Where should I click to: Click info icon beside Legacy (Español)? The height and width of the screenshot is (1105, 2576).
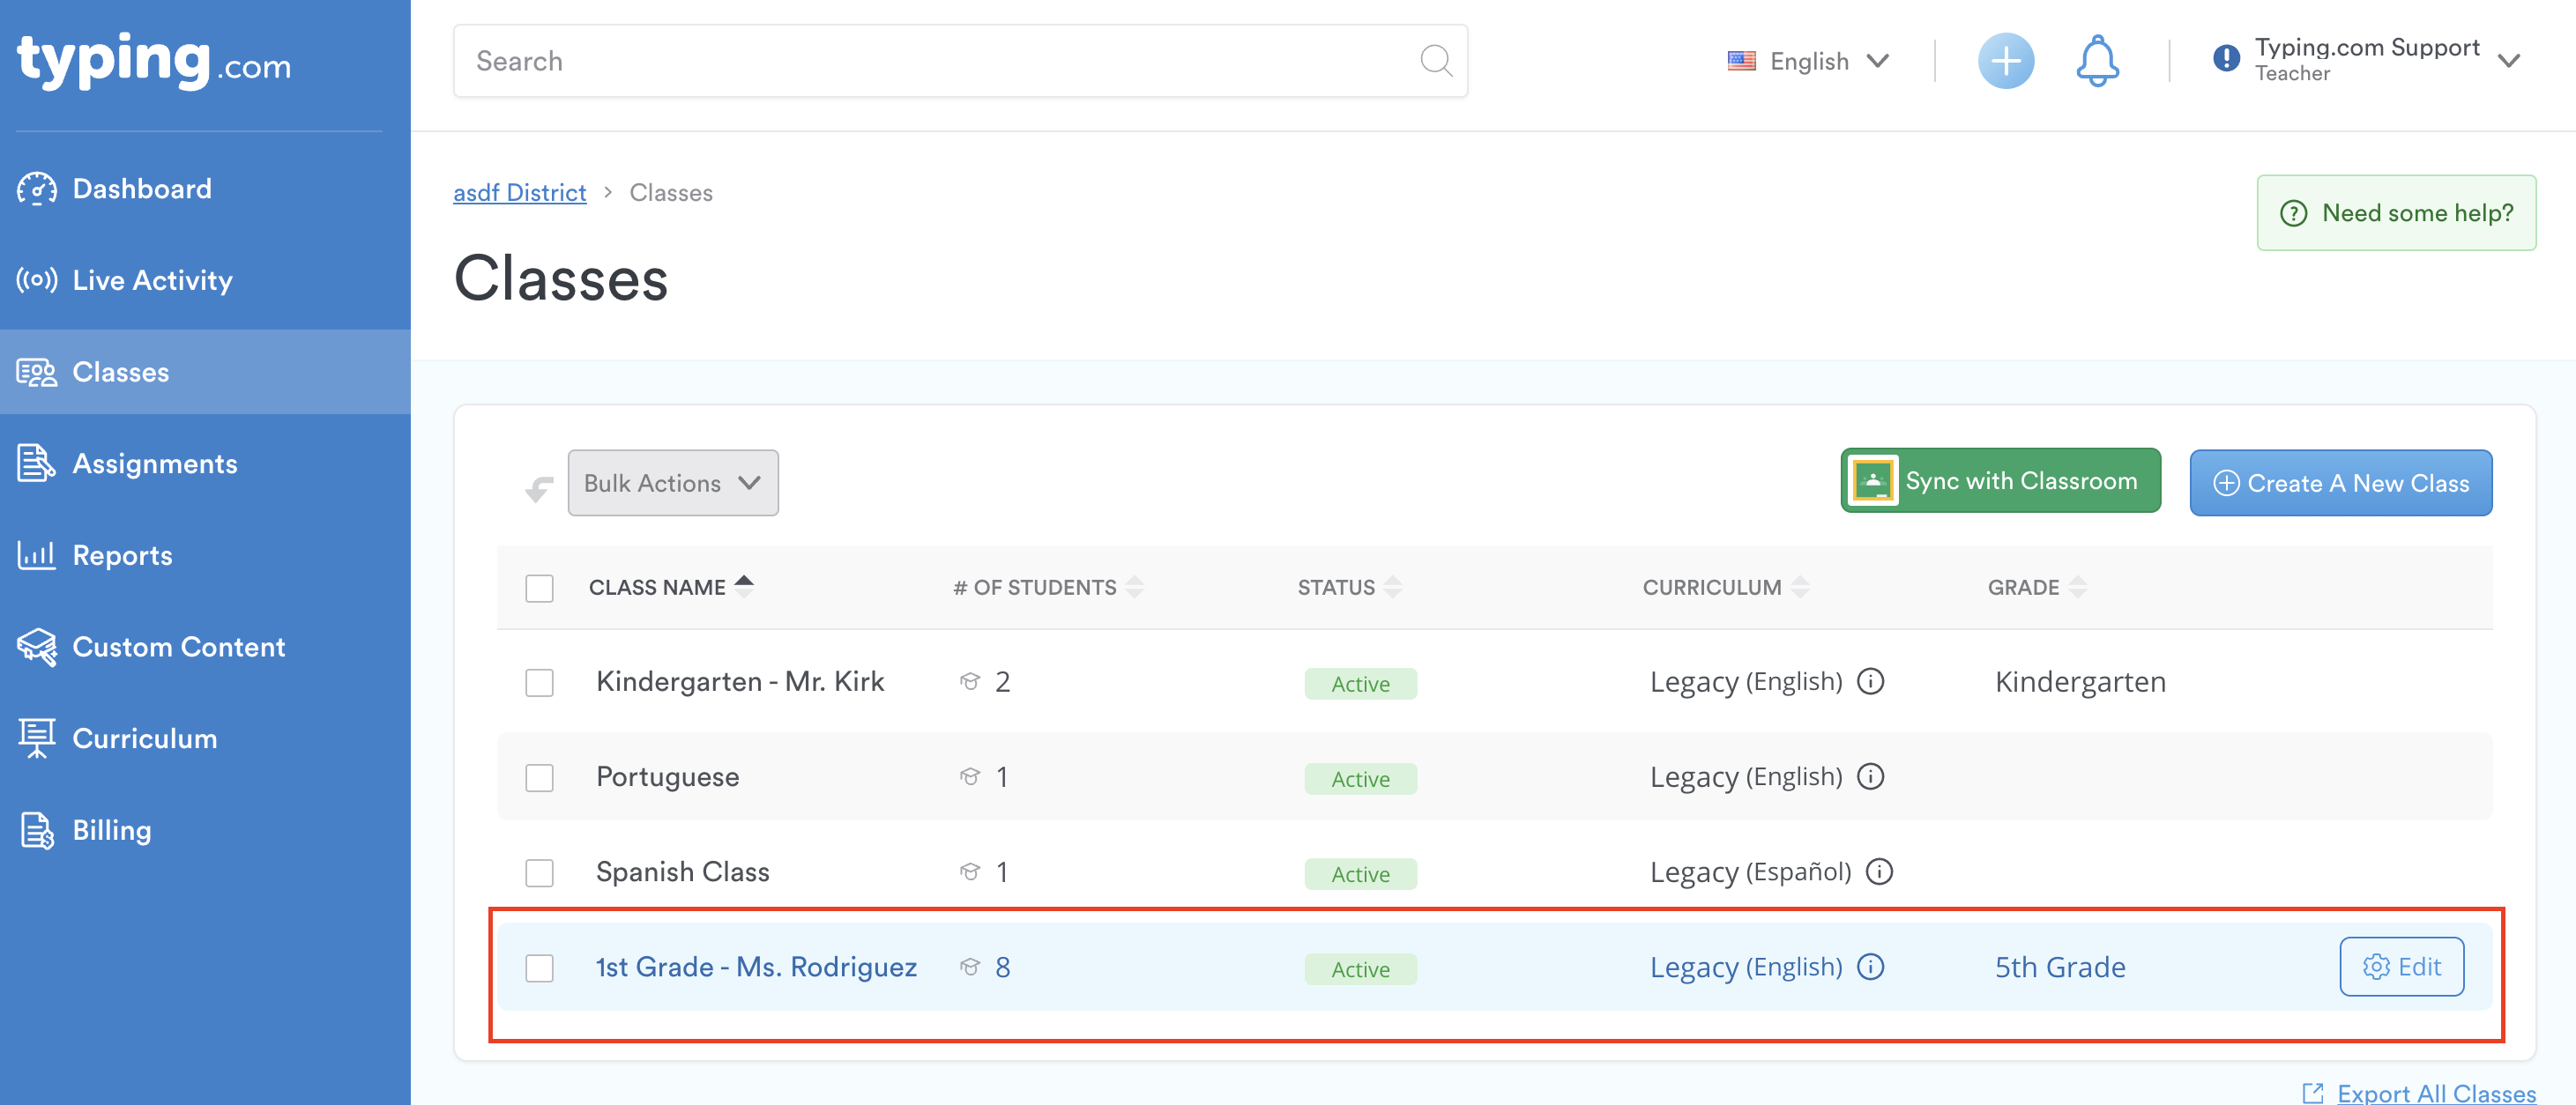[x=1879, y=871]
